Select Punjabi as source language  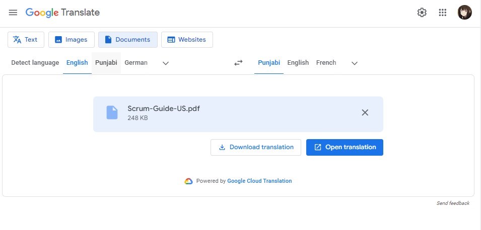pos(106,63)
